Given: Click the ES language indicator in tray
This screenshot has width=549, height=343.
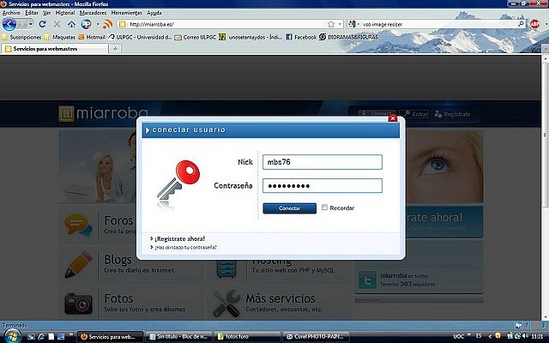Looking at the screenshot, I should [x=479, y=335].
